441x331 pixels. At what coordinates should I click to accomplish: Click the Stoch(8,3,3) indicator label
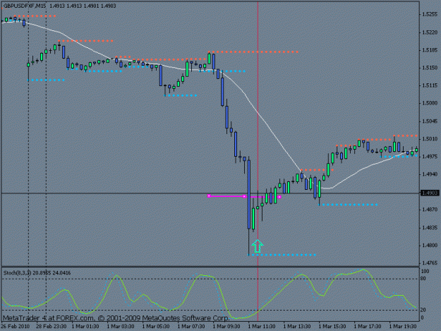click(17, 273)
